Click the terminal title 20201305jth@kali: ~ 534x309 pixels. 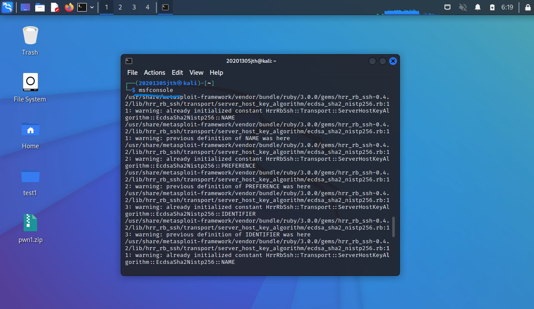tap(251, 61)
